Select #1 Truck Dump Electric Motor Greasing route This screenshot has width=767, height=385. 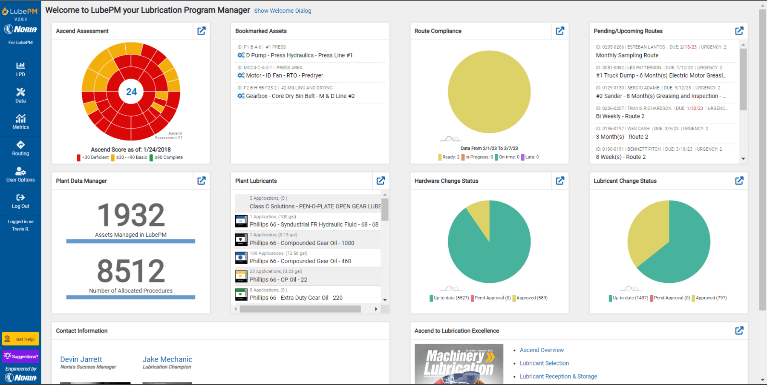pyautogui.click(x=661, y=75)
